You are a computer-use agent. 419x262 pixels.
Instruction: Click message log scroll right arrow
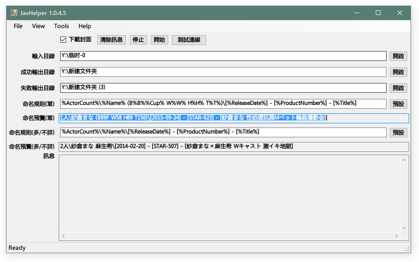[396, 236]
